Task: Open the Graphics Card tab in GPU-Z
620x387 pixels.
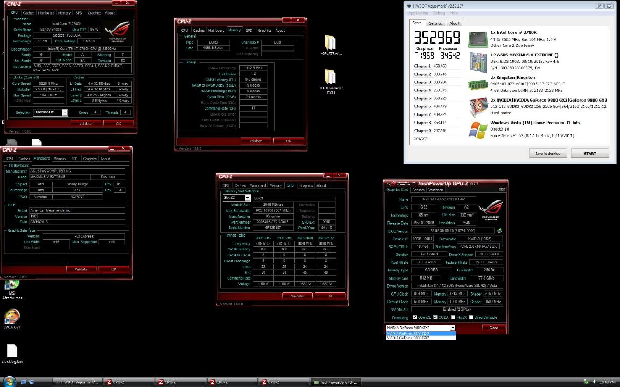Action: pos(397,190)
